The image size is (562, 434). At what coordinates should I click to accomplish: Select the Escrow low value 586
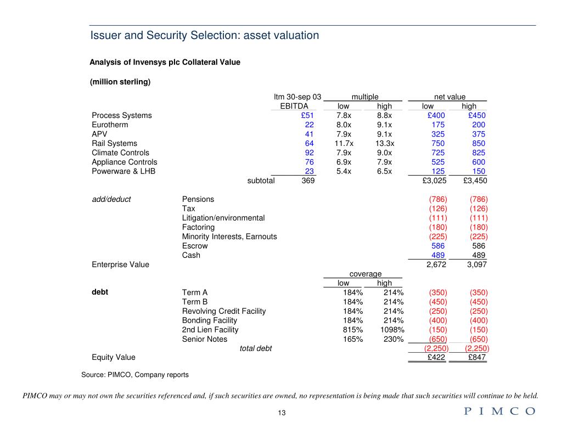pyautogui.click(x=438, y=246)
